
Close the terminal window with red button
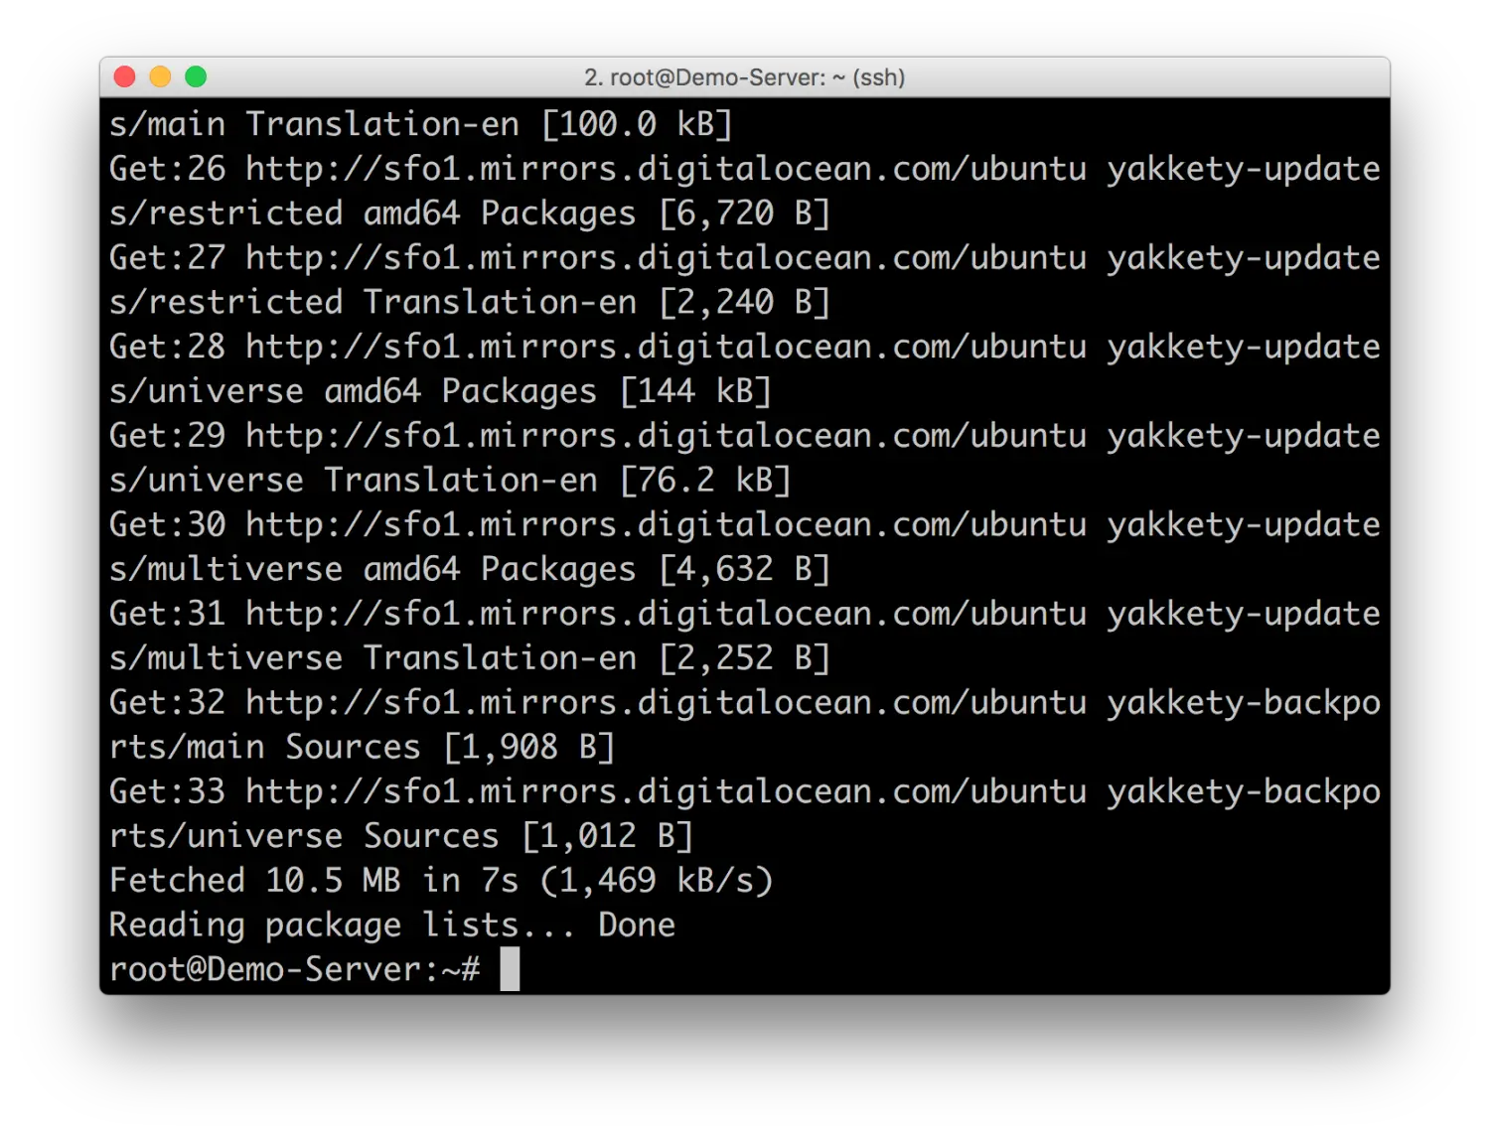point(124,76)
